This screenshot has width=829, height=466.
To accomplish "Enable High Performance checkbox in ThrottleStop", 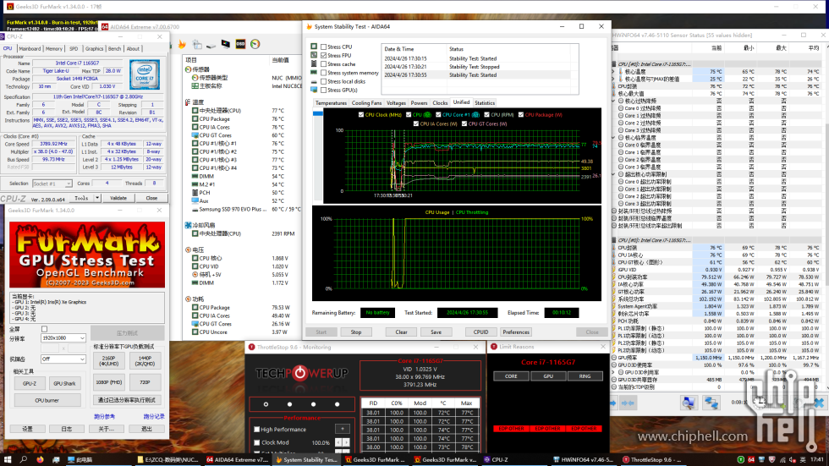I will coord(257,430).
